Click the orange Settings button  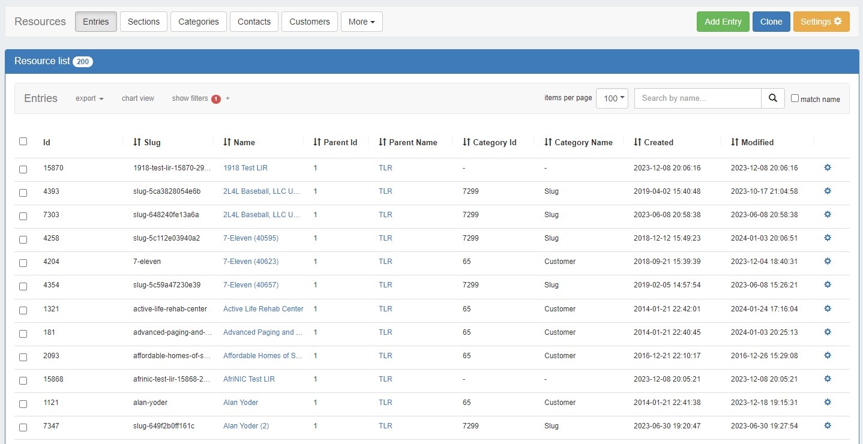(820, 22)
